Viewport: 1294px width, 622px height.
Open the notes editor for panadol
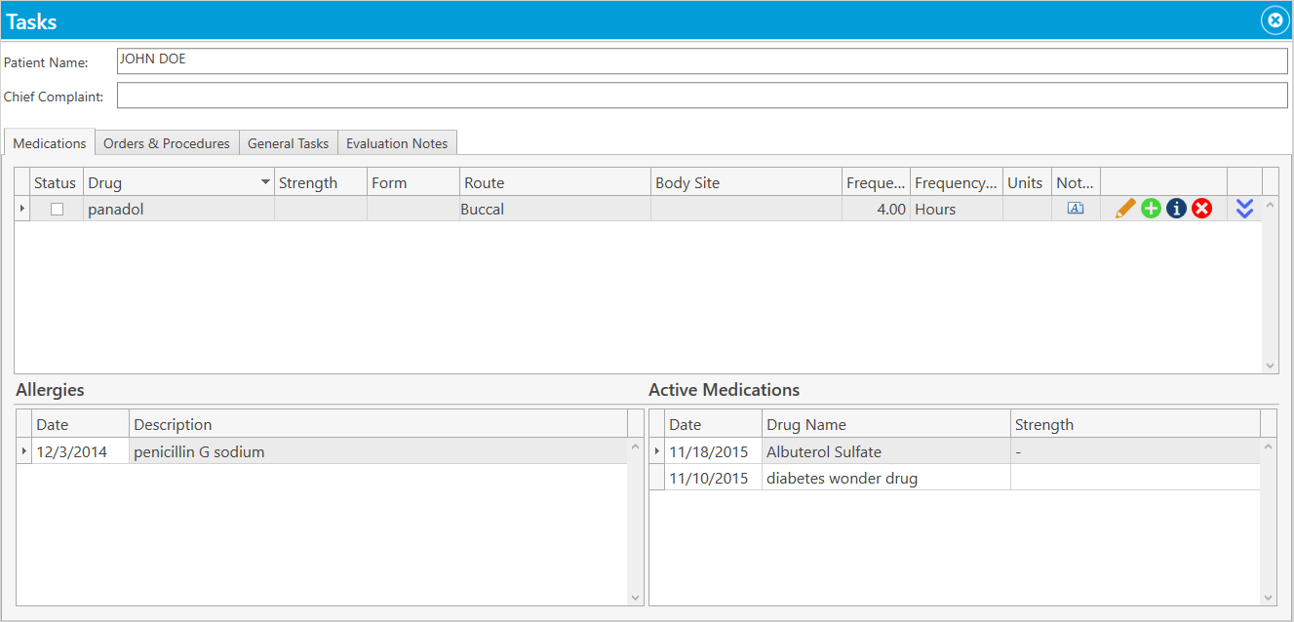pyautogui.click(x=1076, y=208)
